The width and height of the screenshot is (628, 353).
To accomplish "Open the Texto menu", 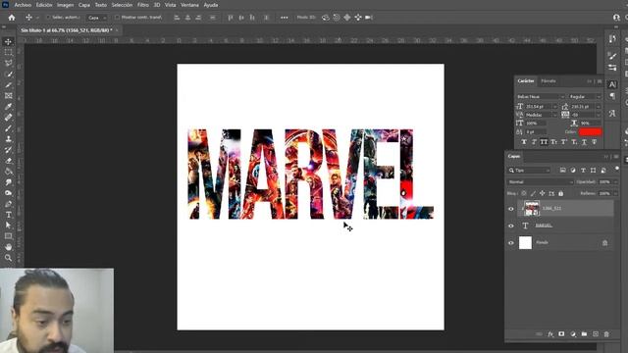I will [x=100, y=5].
